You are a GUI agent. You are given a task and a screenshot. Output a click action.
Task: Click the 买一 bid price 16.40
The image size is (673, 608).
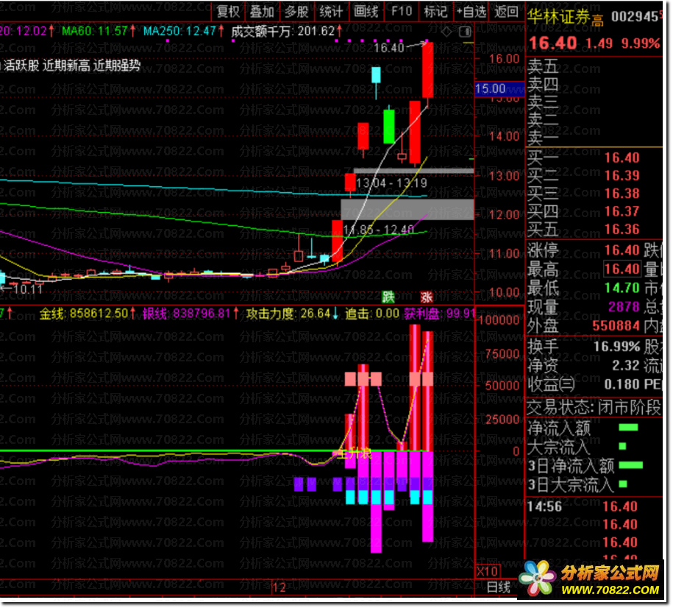(622, 158)
